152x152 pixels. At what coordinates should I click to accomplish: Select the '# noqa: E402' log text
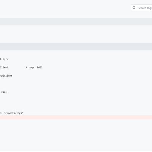point(34,67)
